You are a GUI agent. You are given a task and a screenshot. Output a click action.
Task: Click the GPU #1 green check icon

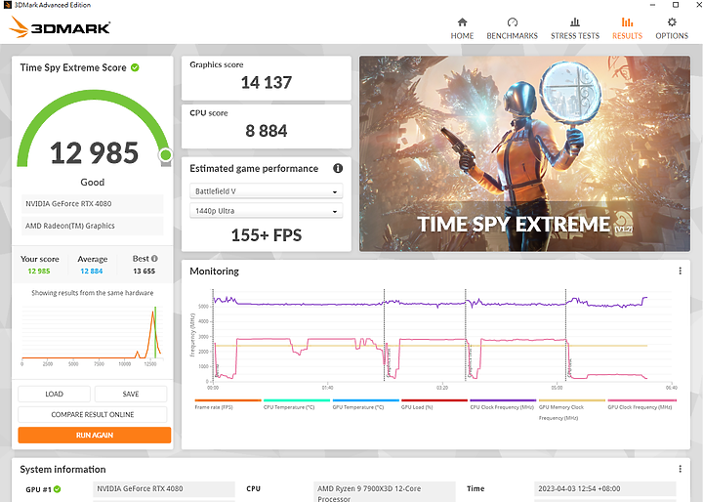pyautogui.click(x=58, y=489)
